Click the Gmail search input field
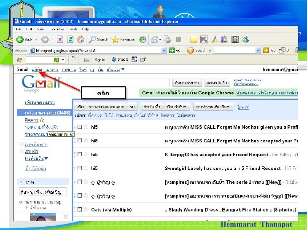 pos(118,82)
